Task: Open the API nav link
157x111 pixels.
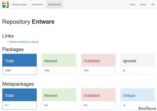Action: [x=153, y=4]
